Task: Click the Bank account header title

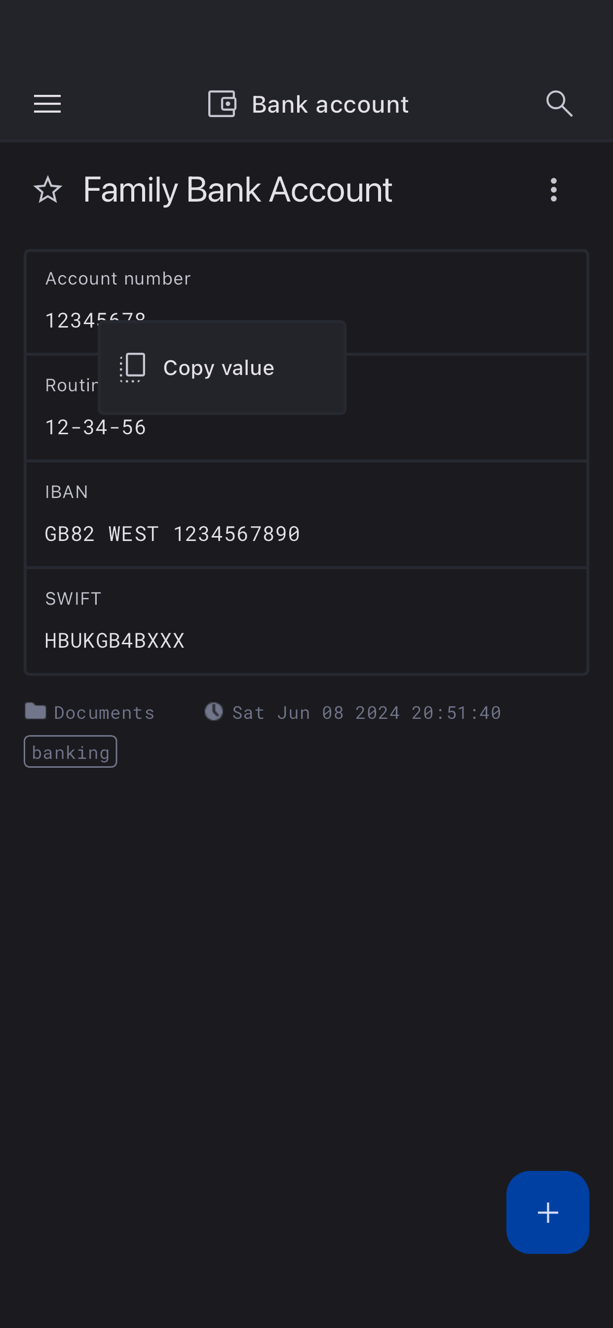Action: (x=330, y=105)
